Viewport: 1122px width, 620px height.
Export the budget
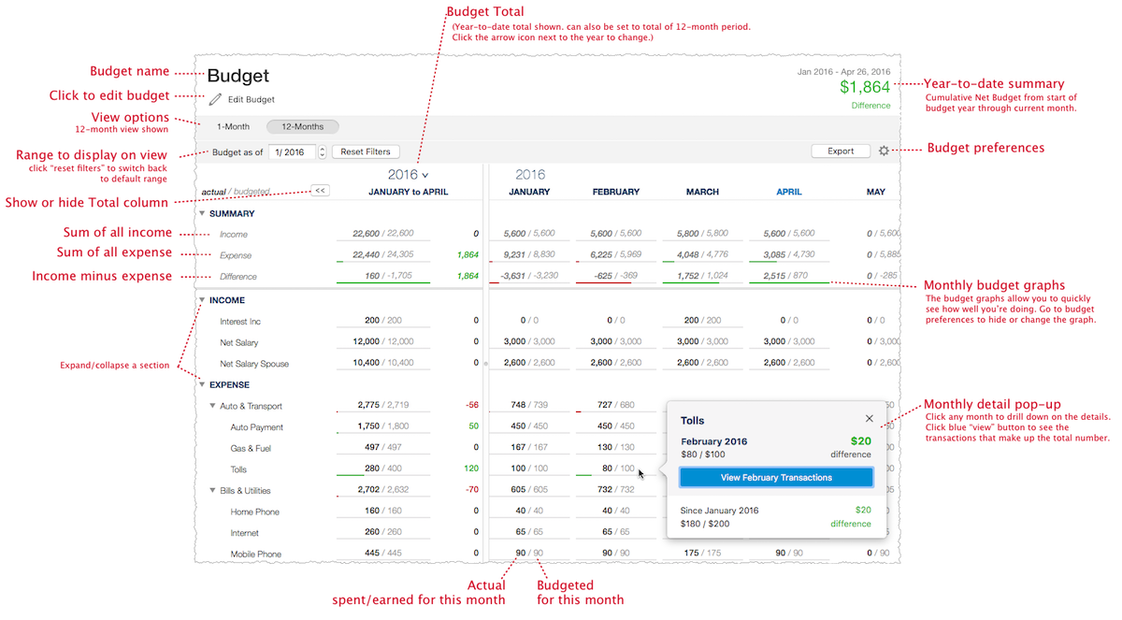[841, 151]
